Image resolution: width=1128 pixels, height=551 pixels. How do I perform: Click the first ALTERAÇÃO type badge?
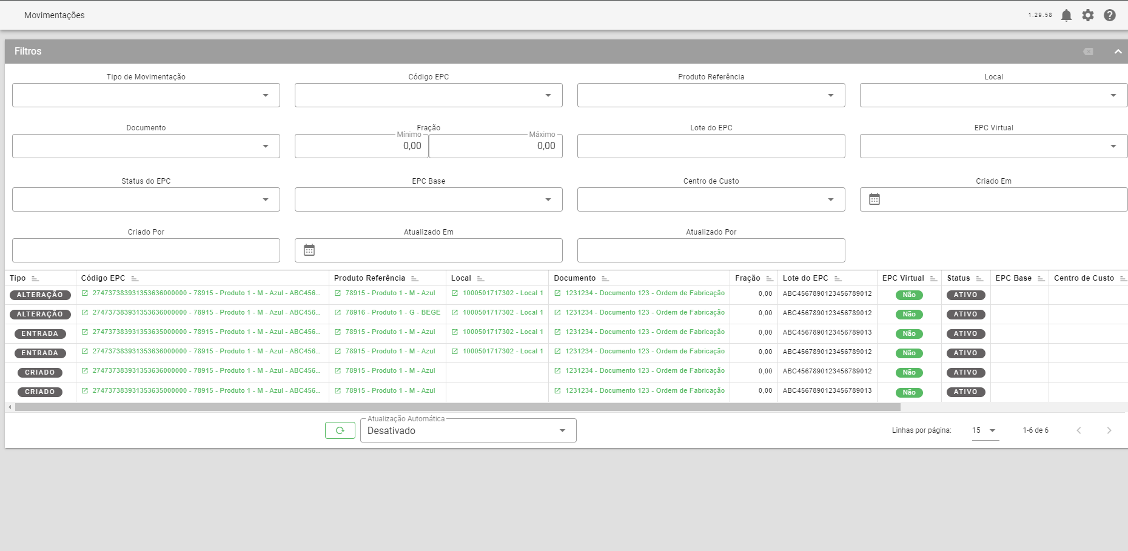pos(40,295)
